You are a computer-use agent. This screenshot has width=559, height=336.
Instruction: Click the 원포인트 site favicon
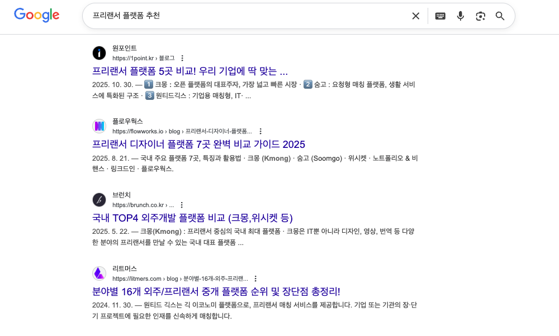click(x=99, y=52)
